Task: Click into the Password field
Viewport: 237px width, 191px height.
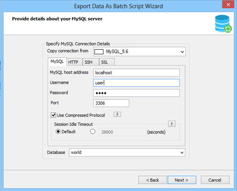Action: click(136, 93)
